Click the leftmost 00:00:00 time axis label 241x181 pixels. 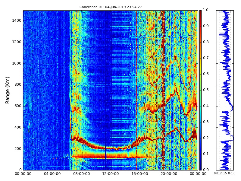[23, 174]
